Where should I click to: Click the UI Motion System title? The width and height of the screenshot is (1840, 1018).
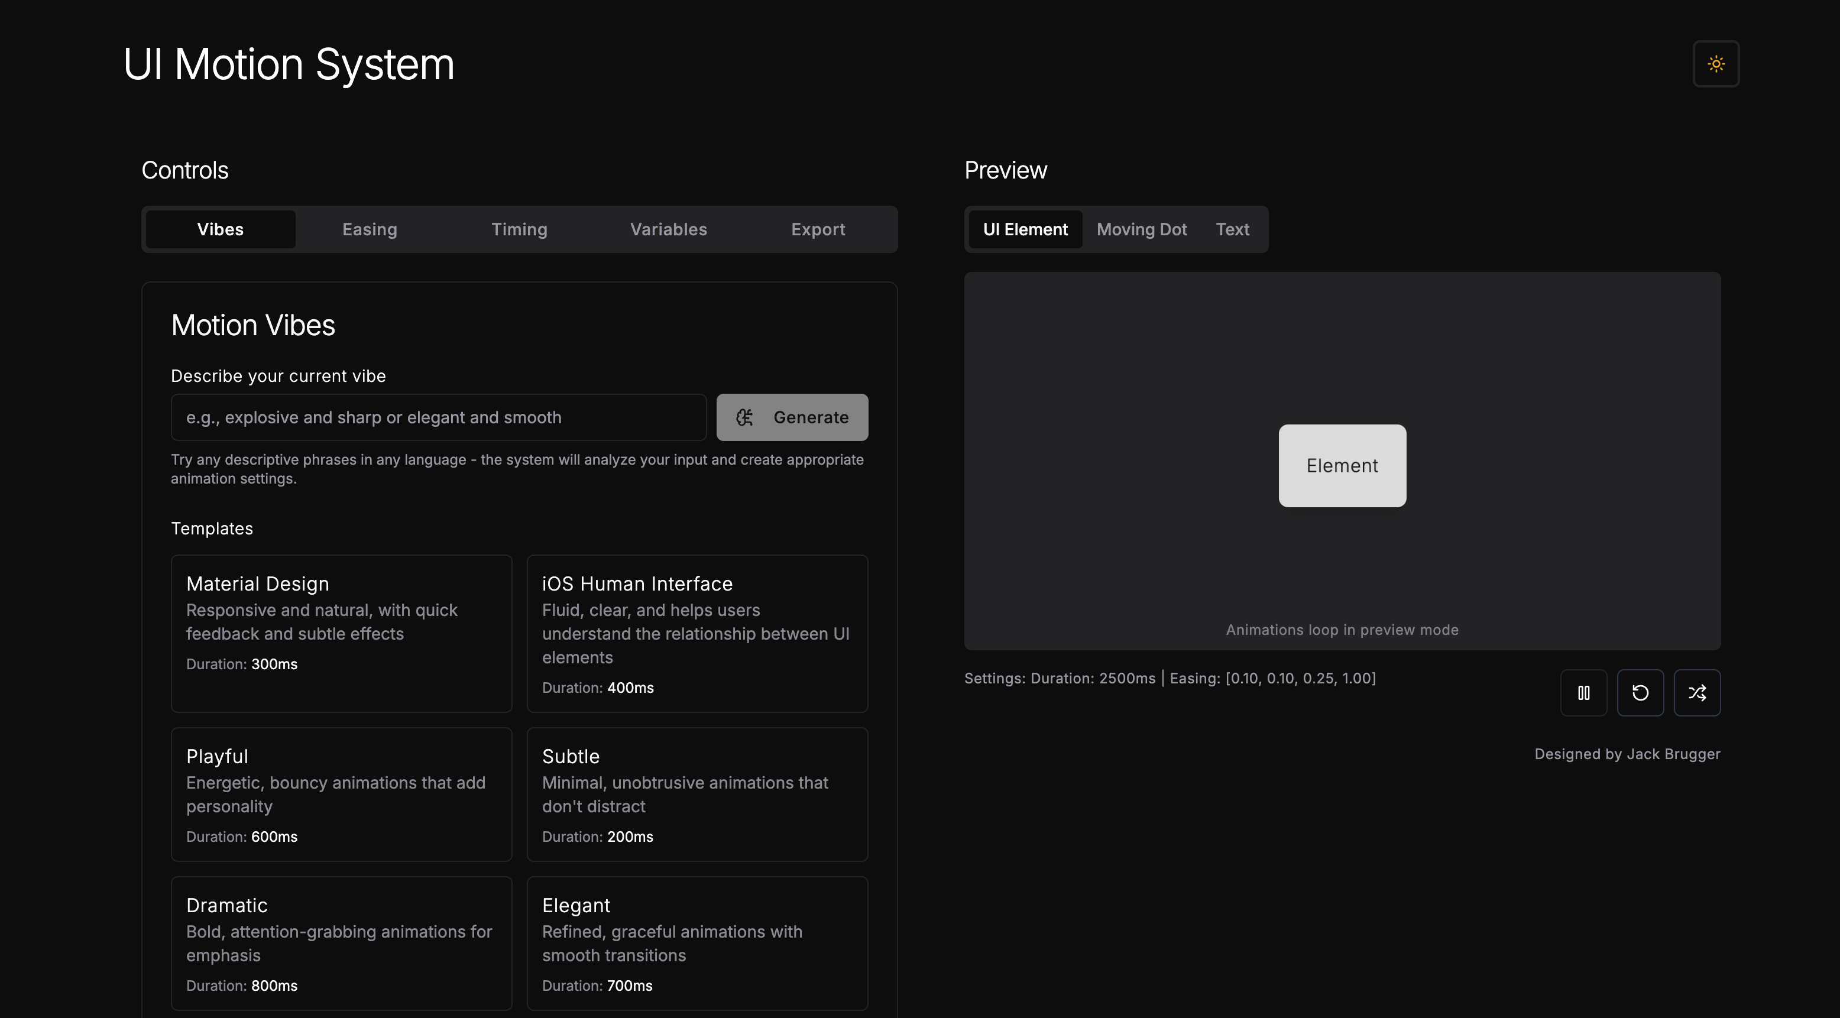point(289,64)
